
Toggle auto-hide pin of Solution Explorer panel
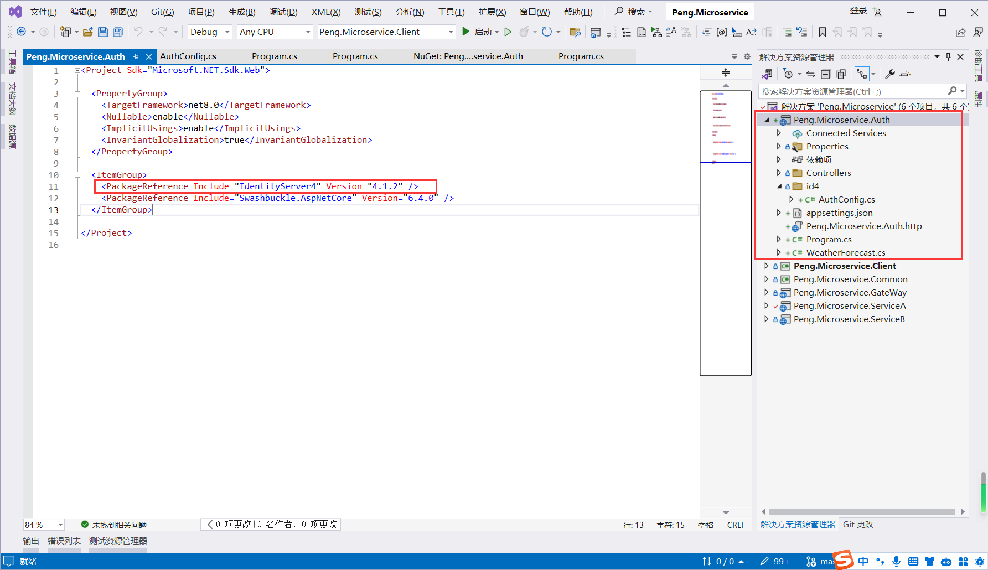(x=948, y=57)
